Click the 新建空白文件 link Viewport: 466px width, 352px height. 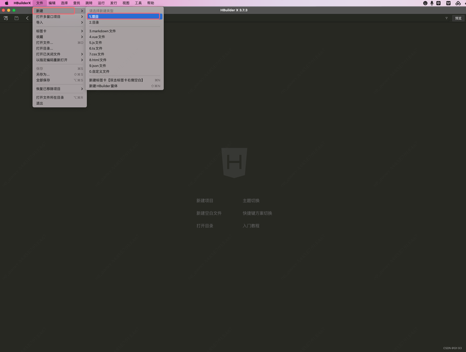pyautogui.click(x=209, y=213)
